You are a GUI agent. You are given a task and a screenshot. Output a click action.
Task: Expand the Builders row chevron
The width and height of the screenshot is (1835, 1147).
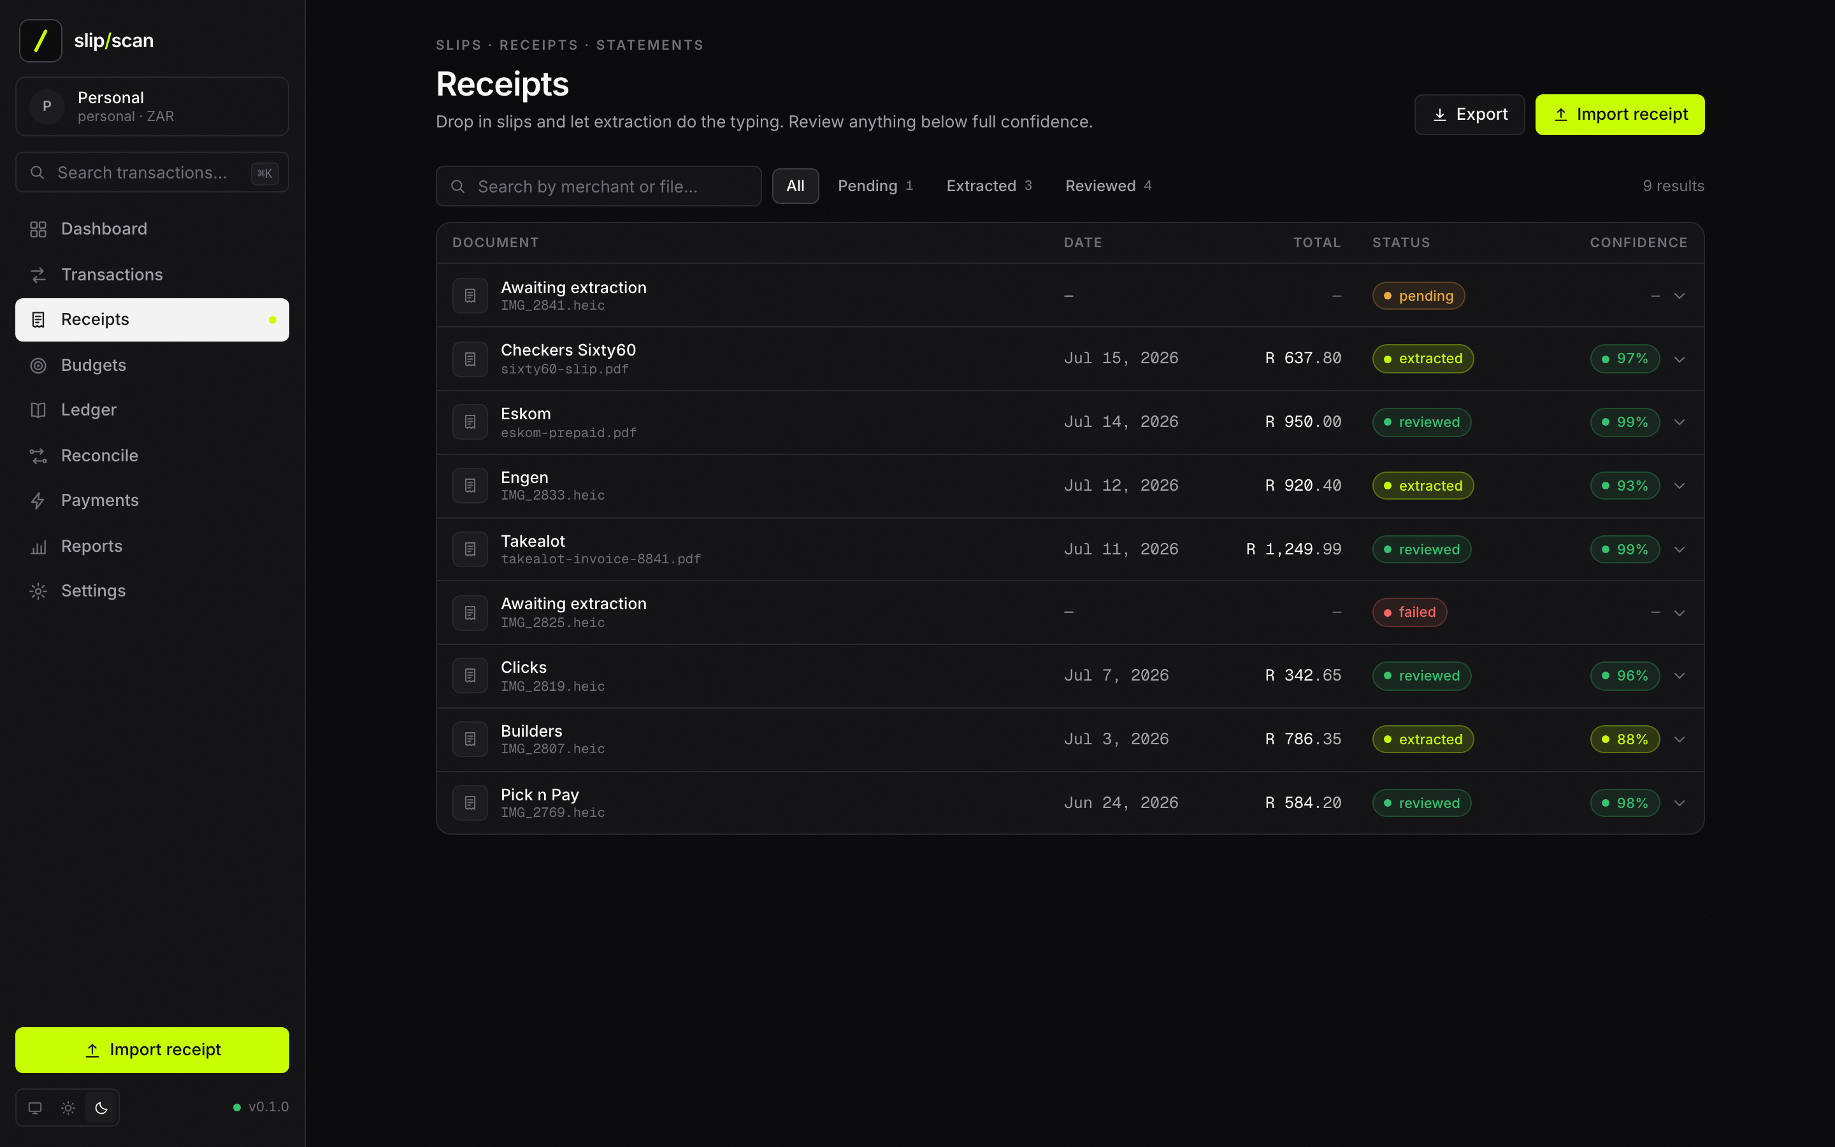[1679, 739]
